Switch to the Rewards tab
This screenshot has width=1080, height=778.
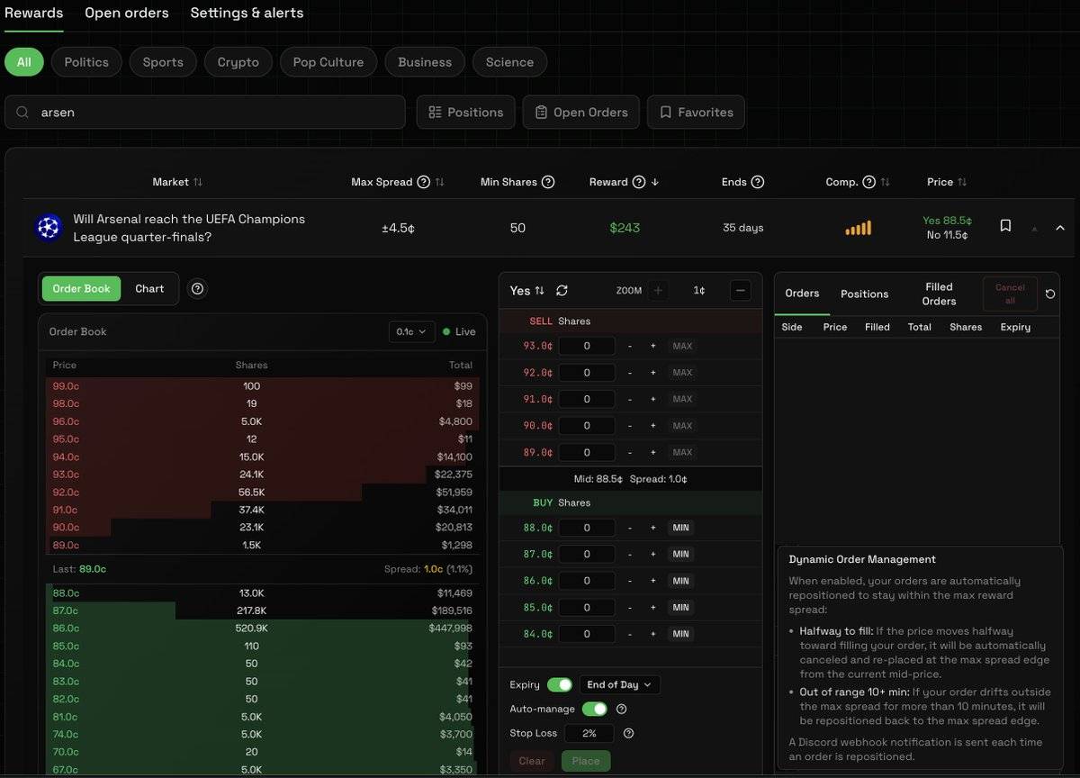click(x=33, y=13)
